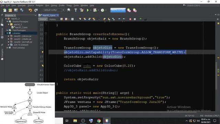The height and width of the screenshot is (124, 220).
Task: Open the Debug menu
Action: tap(54, 6)
